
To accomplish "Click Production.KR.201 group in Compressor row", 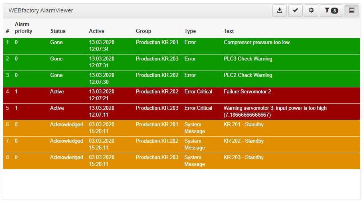I will (157, 42).
